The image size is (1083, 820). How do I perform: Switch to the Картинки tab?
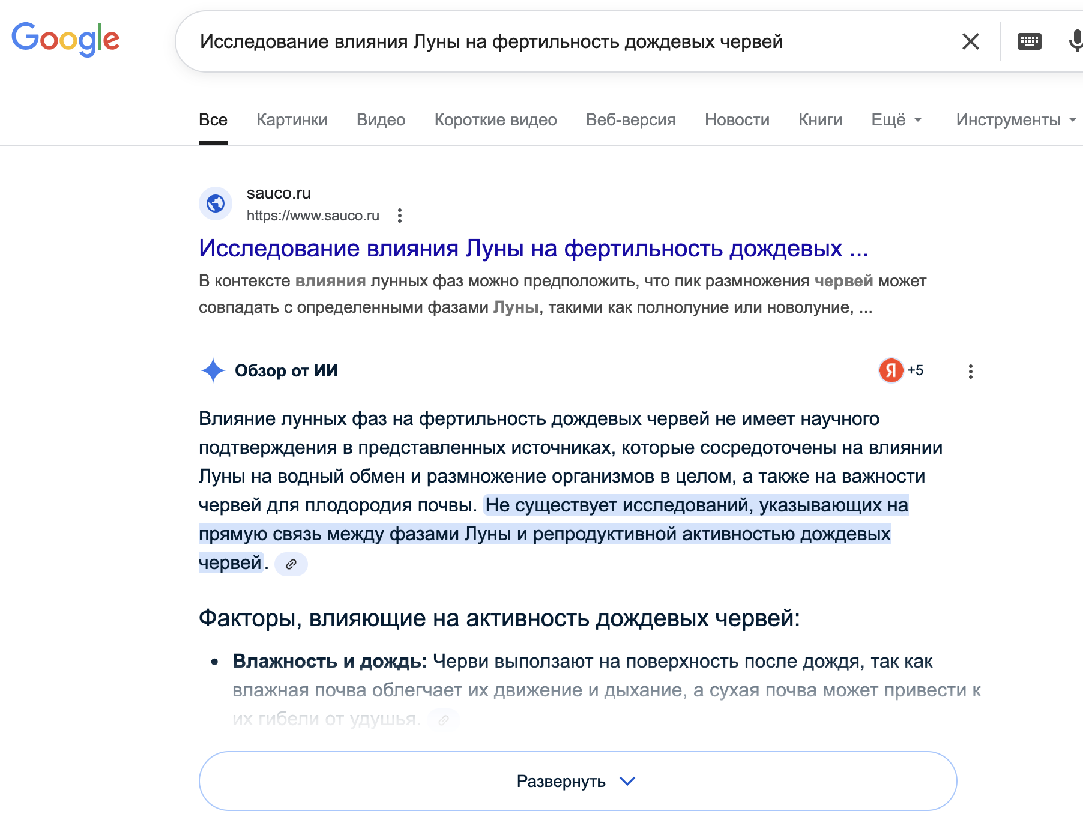[292, 120]
